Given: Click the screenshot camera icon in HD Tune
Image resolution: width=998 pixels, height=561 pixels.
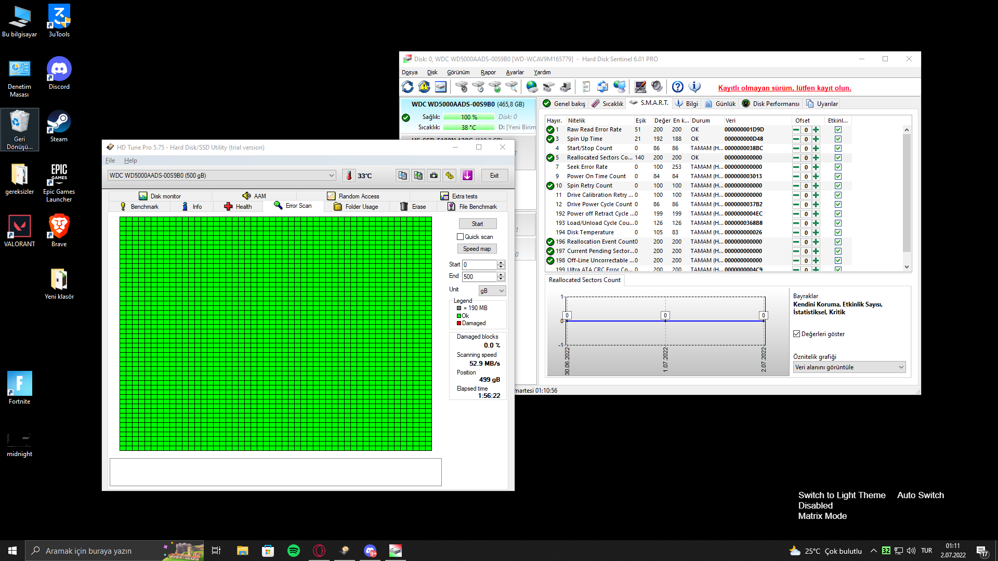Looking at the screenshot, I should click(434, 176).
